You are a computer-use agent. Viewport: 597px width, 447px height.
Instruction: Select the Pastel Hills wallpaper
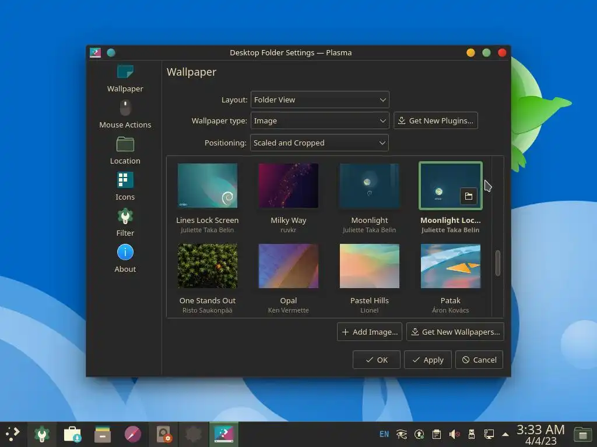[369, 266]
